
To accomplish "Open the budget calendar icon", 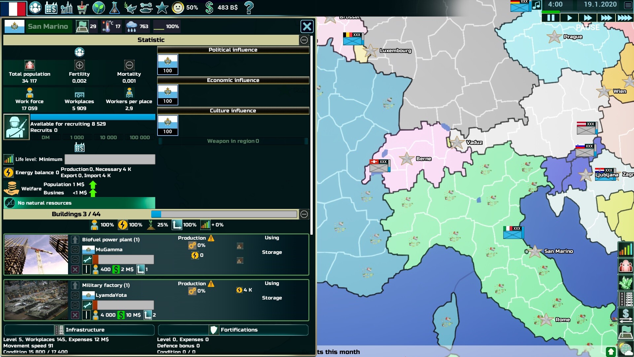I will [x=51, y=7].
